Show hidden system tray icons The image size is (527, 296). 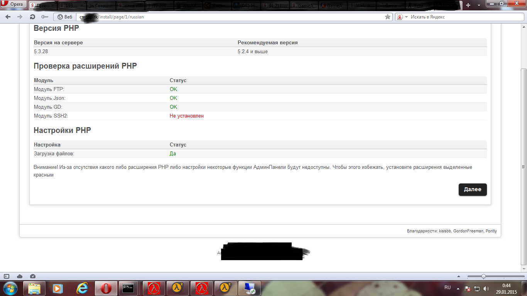point(458,288)
